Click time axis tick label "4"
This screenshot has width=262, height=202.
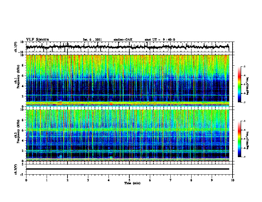click(x=109, y=180)
